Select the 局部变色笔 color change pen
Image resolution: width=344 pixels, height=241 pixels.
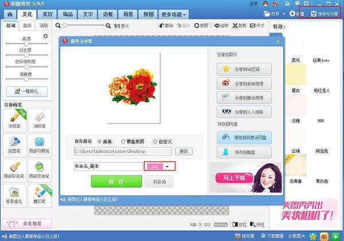40,171
